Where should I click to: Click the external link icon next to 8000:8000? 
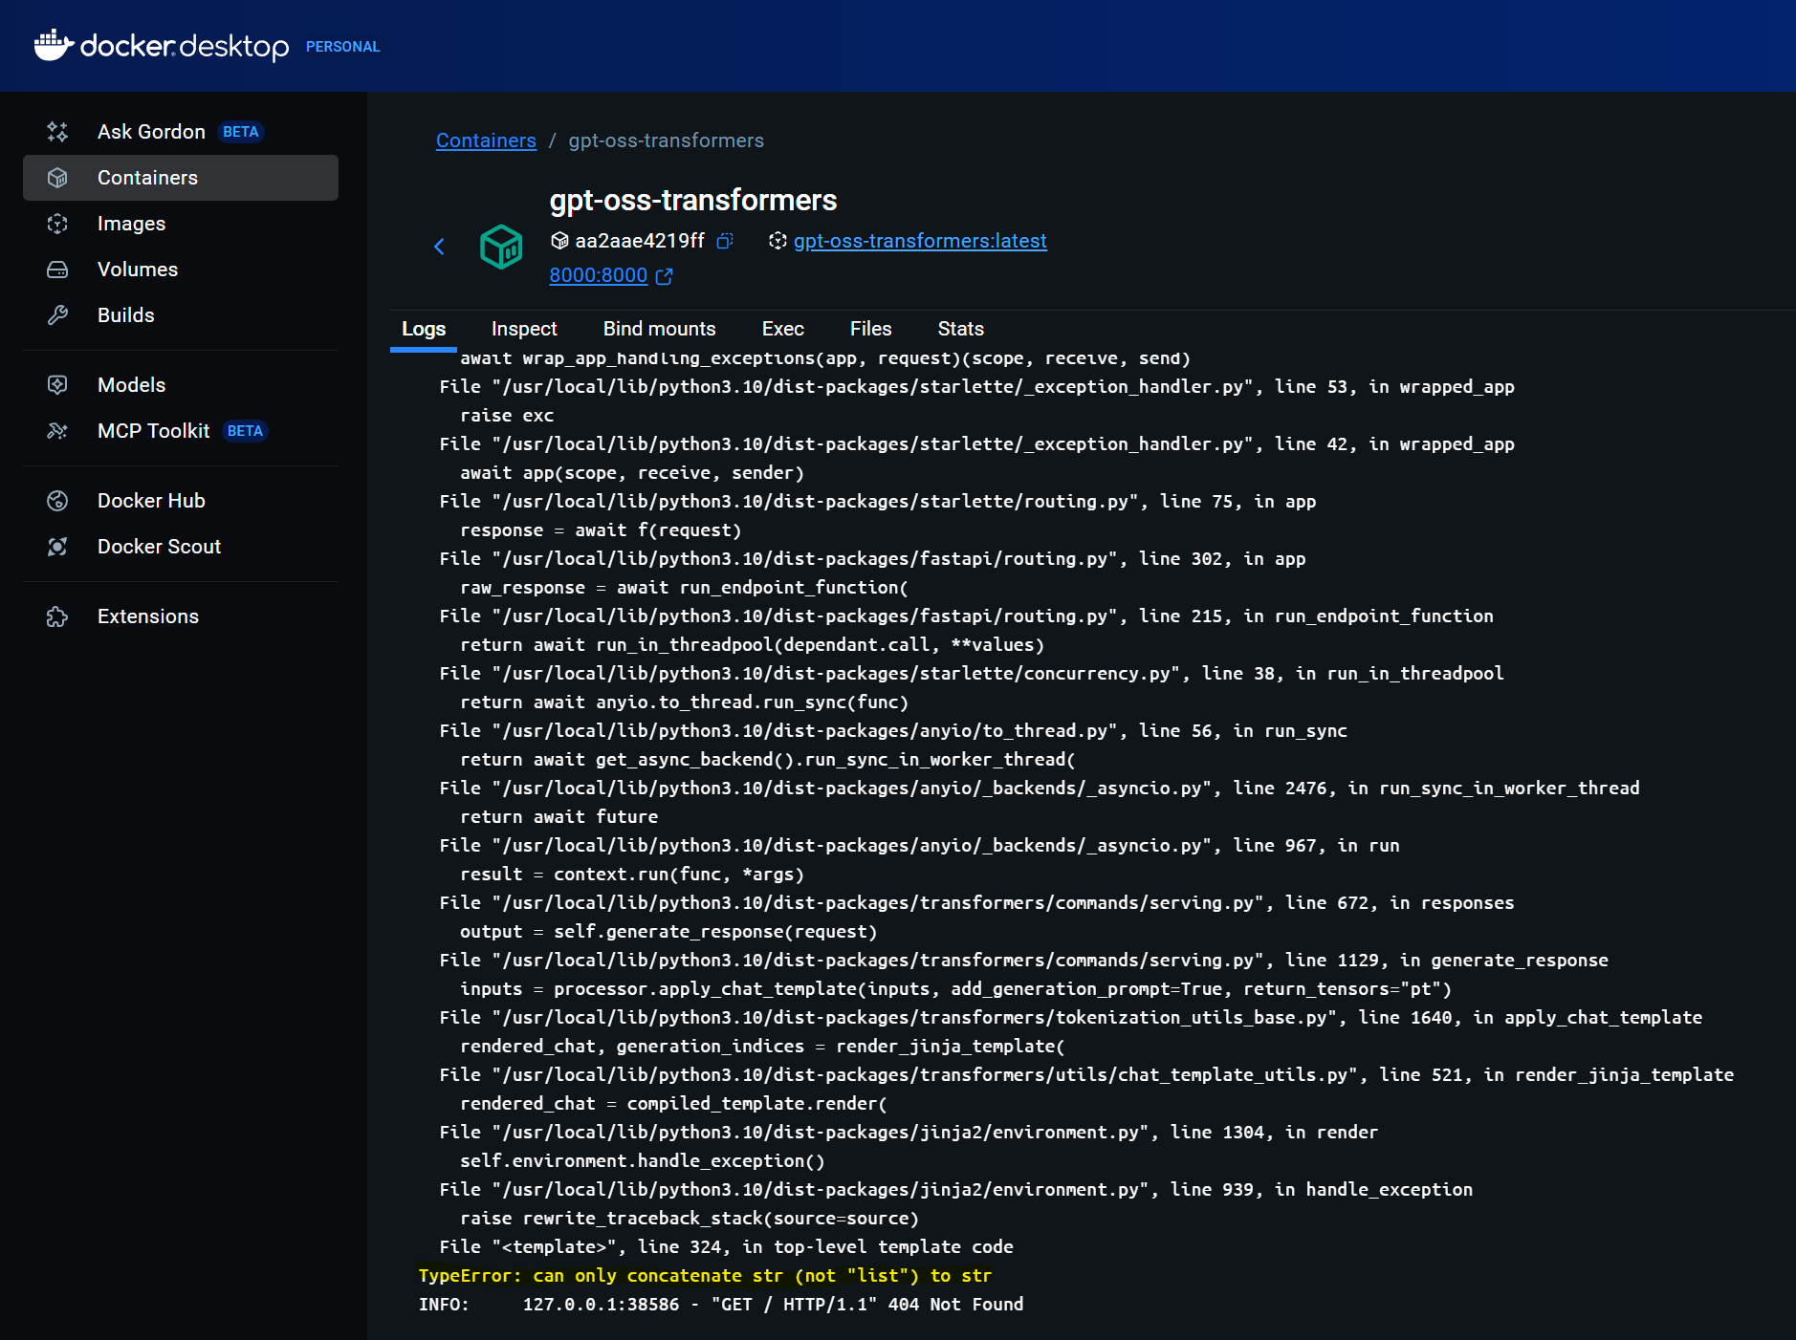[665, 276]
